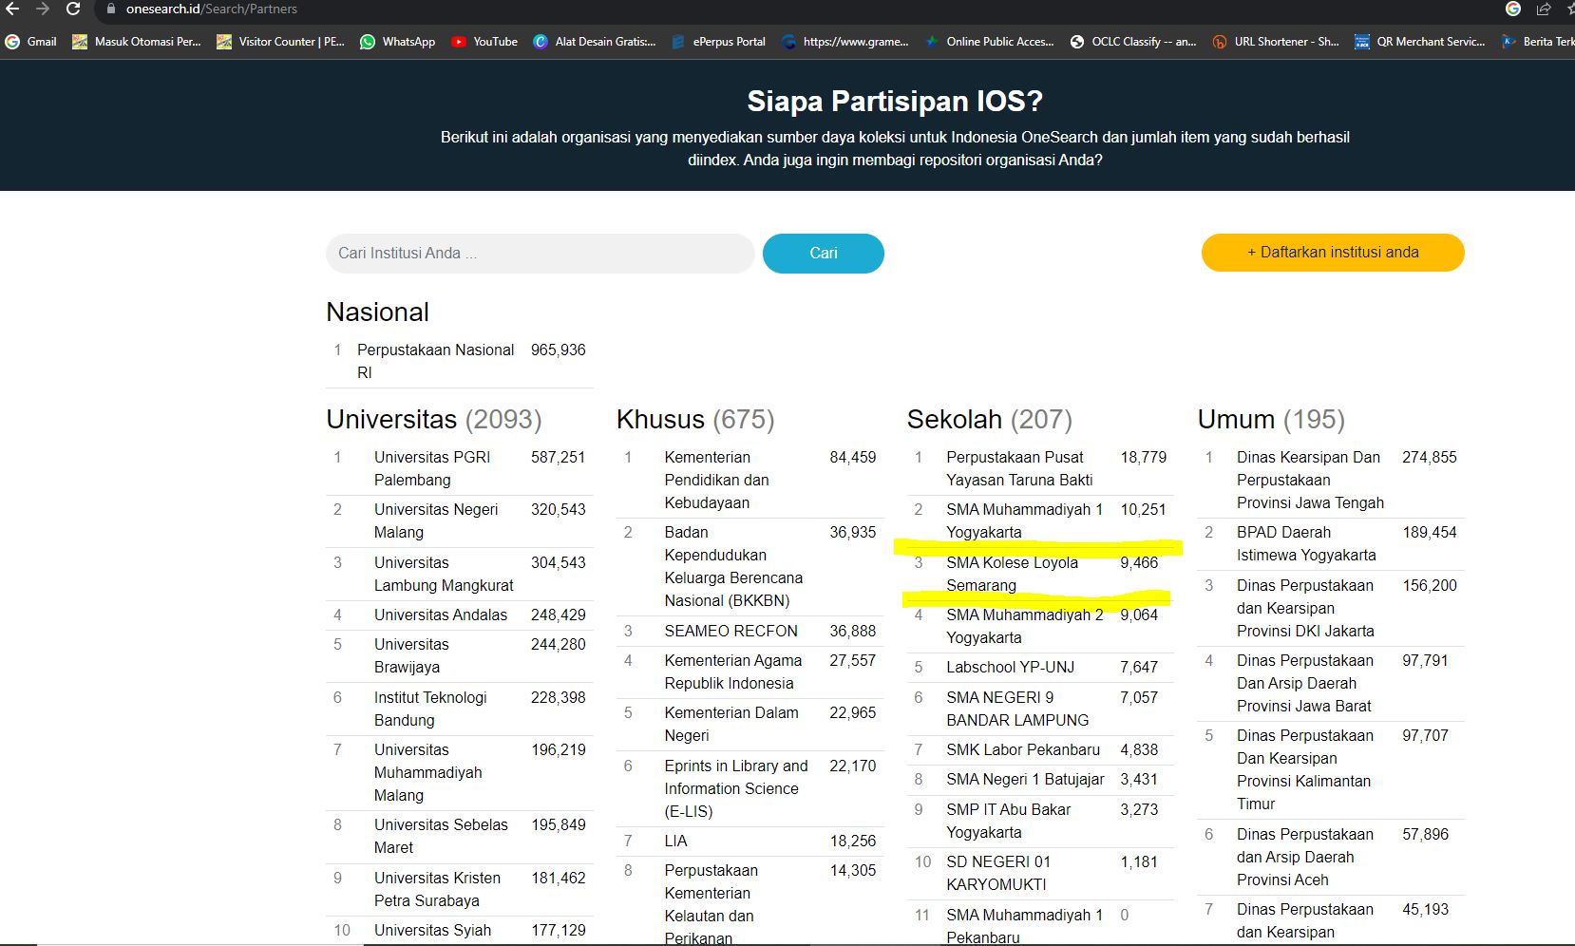Go back using the browser back arrow
Viewport: 1575px width, 946px height.
(12, 9)
